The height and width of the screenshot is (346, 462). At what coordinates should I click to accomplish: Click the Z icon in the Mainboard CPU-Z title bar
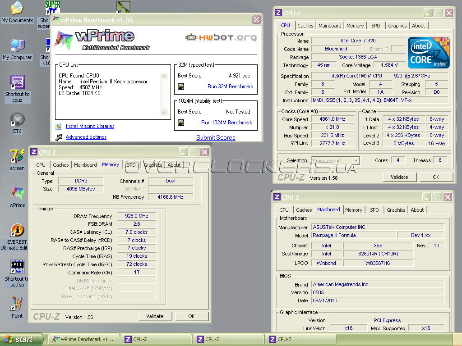click(x=277, y=197)
